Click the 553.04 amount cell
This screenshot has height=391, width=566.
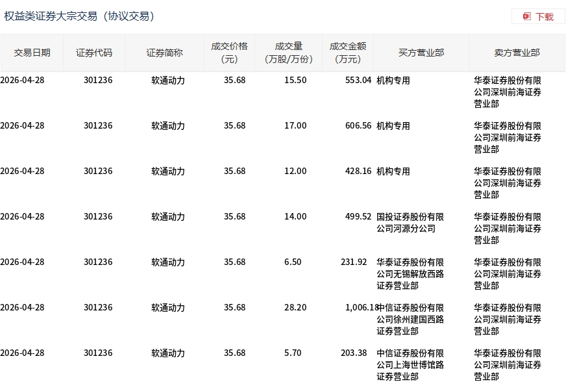(358, 81)
